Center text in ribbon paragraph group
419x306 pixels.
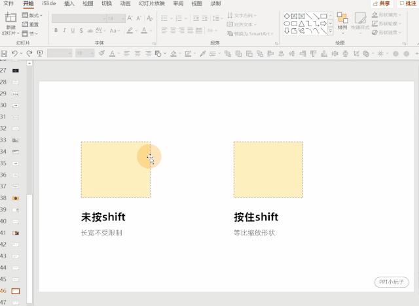173,31
